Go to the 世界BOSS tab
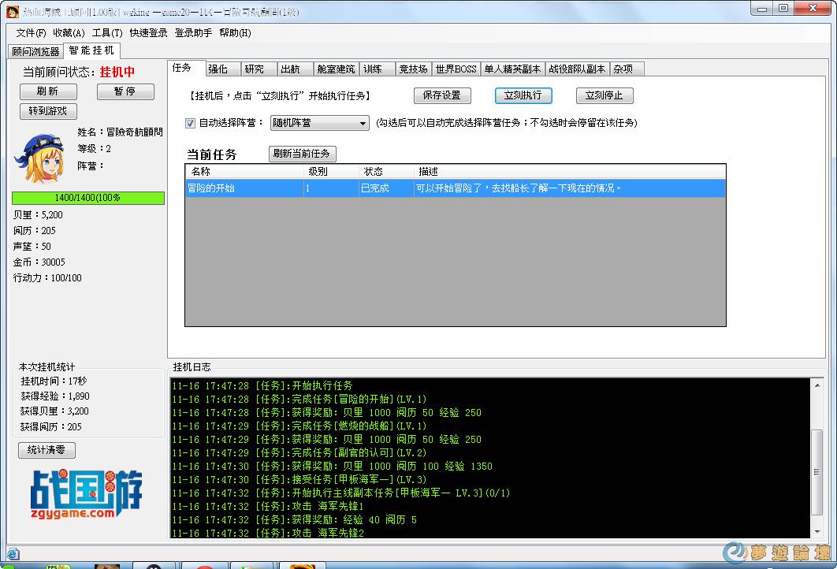The height and width of the screenshot is (569, 837). click(x=456, y=69)
